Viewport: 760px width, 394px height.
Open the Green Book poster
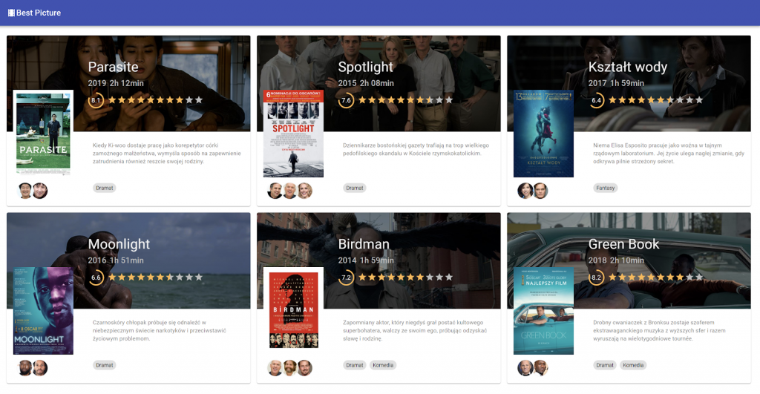tap(543, 311)
